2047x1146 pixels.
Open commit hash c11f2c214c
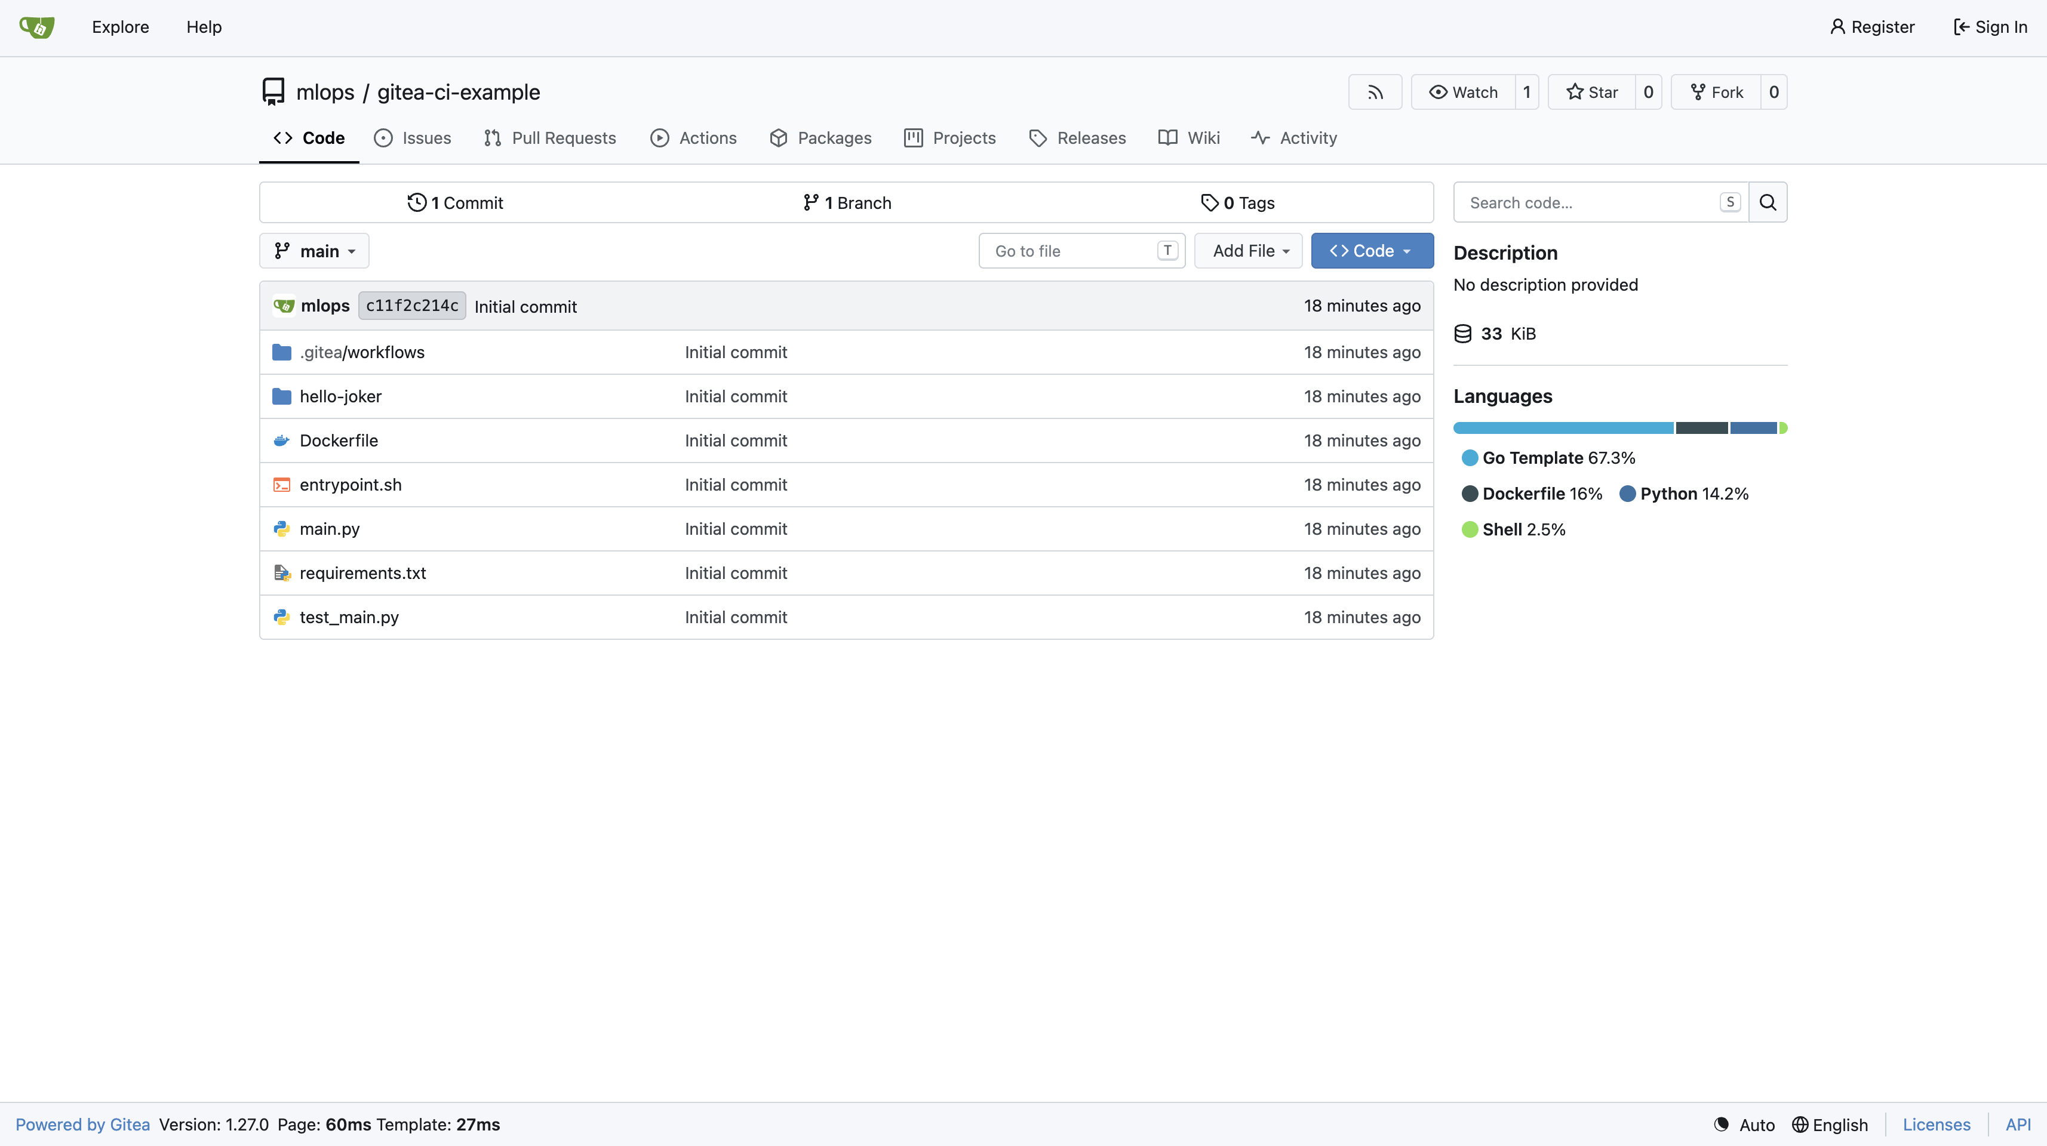[x=411, y=306]
